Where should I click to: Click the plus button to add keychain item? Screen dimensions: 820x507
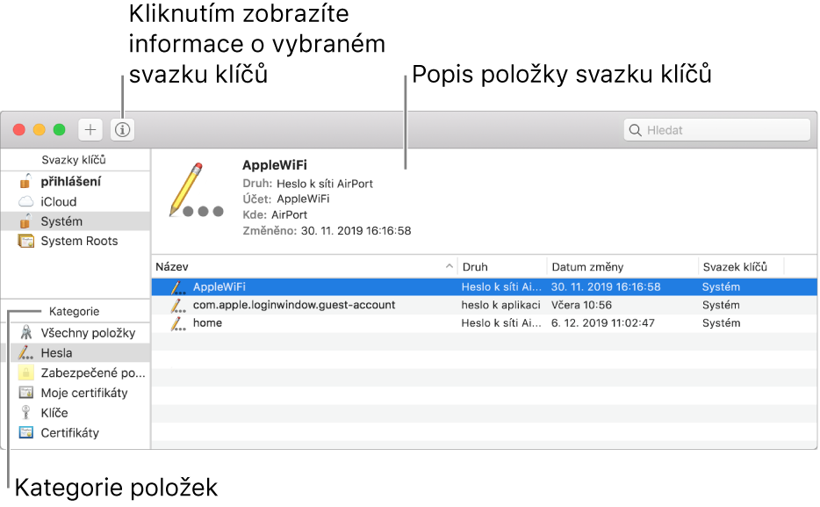tap(90, 130)
